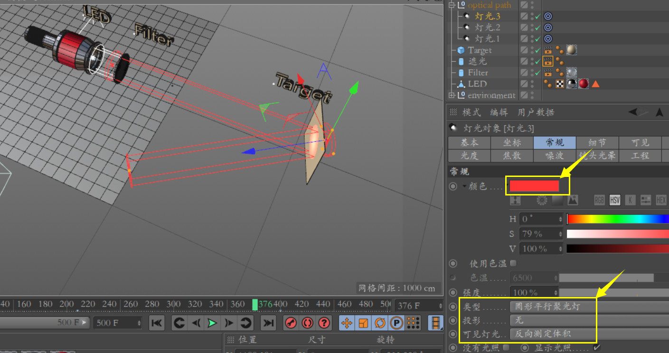Select the glass material tag on Filter
This screenshot has width=669, height=353.
(572, 73)
